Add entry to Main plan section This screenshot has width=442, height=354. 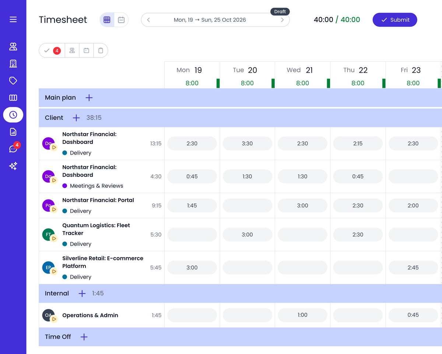coord(89,98)
